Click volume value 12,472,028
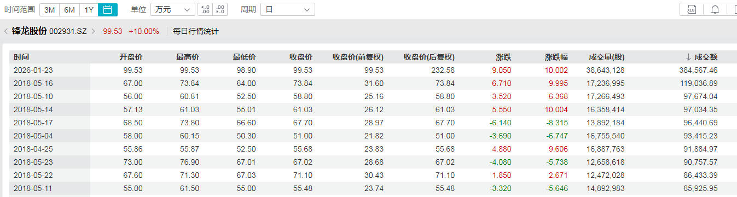The image size is (737, 197). pyautogui.click(x=605, y=175)
